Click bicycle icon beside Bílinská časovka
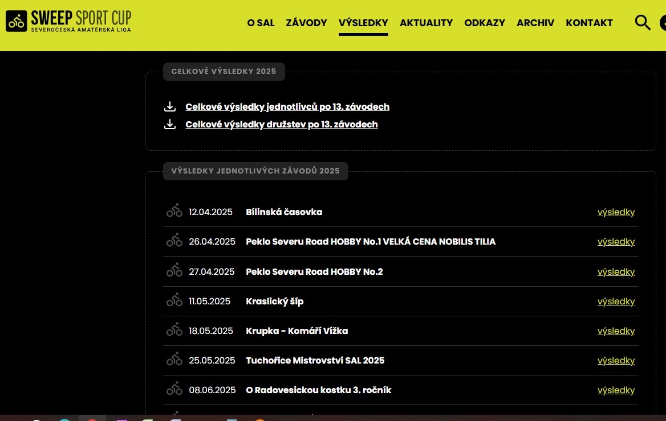The height and width of the screenshot is (421, 666). click(174, 212)
